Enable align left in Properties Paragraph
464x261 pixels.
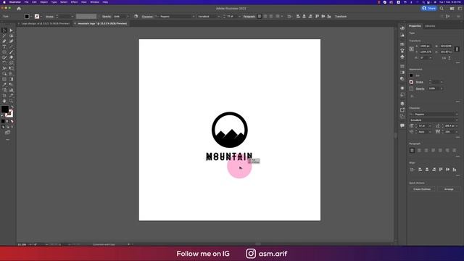(x=412, y=150)
